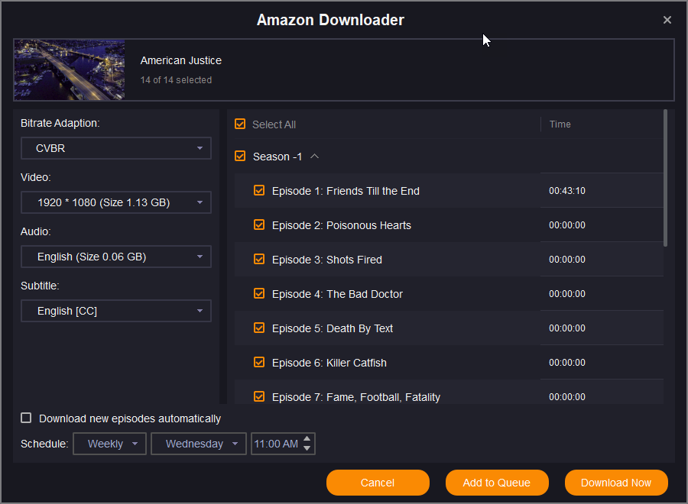Viewport: 688px width, 504px height.
Task: Uncheck Episode 4: The Bad Doctor
Action: [x=259, y=294]
